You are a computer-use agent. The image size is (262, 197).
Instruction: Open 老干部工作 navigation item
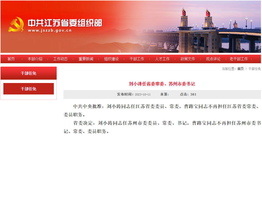[239, 59]
